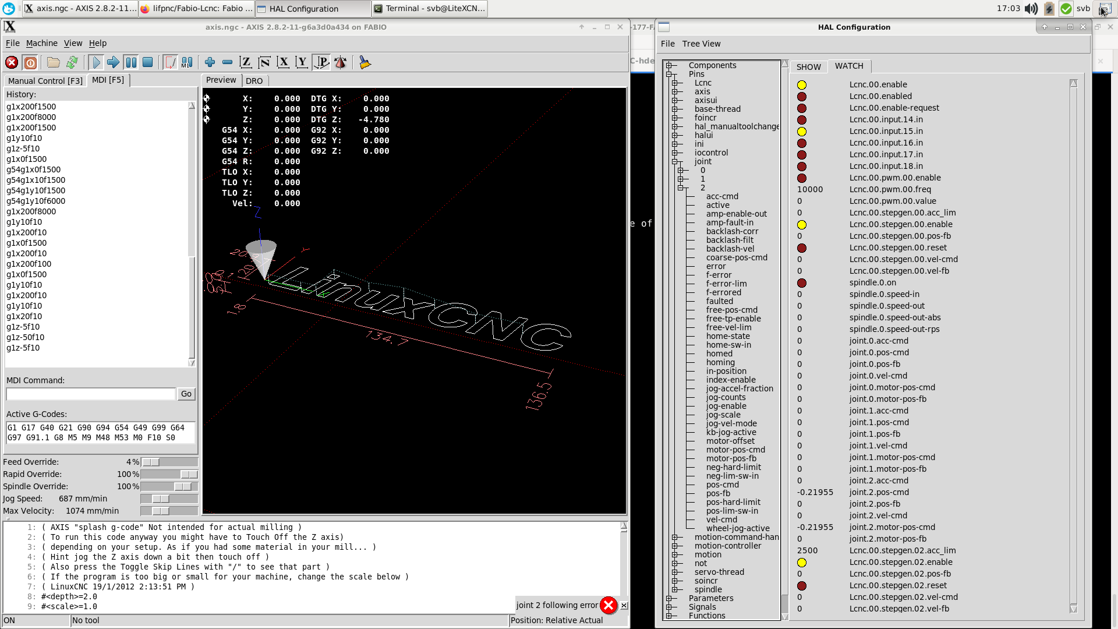Expand the Functions tree node

669,616
